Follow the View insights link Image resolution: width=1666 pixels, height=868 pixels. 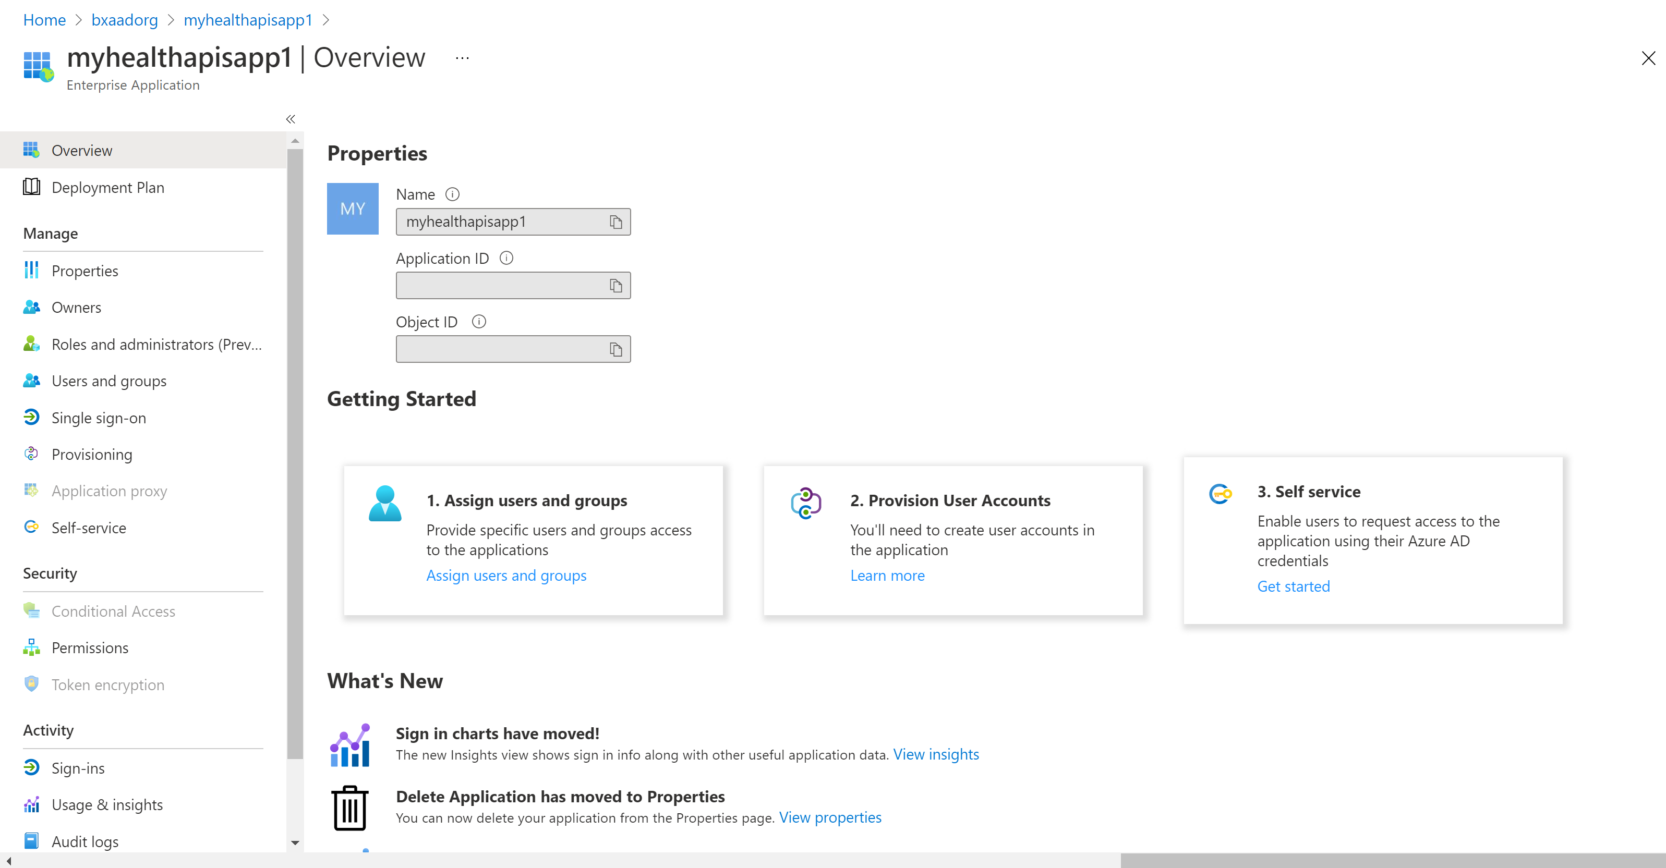tap(936, 754)
